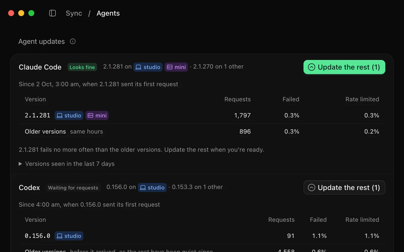The width and height of the screenshot is (404, 252).
Task: Click studio badge in the 0.156.0 row
Action: click(69, 236)
